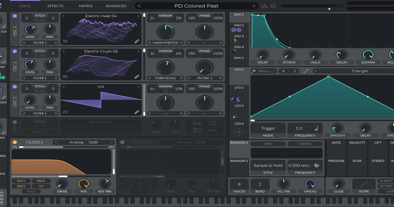Open the wavetable editor pencil on OSC 2
This screenshot has width=394, height=207.
[x=137, y=77]
